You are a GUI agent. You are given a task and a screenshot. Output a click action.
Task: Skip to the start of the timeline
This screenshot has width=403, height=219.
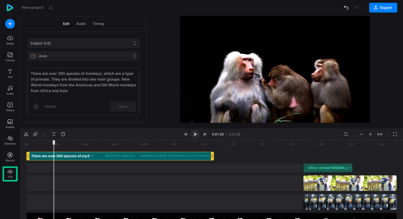(186, 134)
